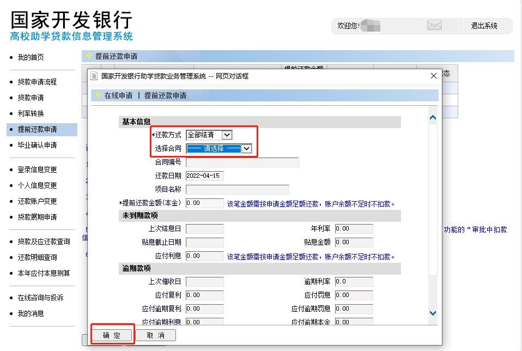Click the 应付复利 field
This screenshot has height=351, width=522.
[x=204, y=295]
